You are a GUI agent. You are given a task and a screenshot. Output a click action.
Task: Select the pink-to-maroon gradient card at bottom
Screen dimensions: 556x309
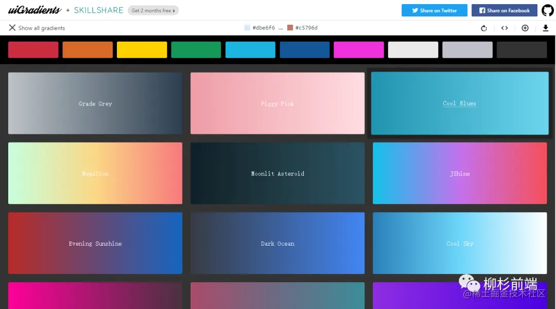[x=95, y=296]
